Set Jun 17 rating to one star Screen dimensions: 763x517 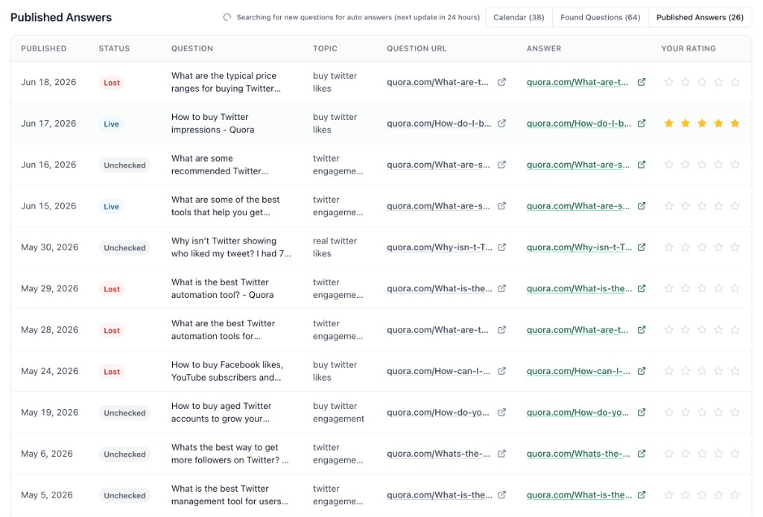pyautogui.click(x=669, y=124)
